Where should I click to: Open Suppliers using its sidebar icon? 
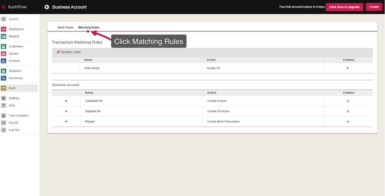pos(4,71)
